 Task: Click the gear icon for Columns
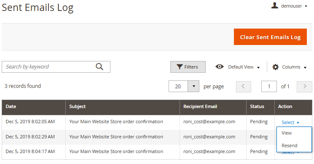coord(276,67)
